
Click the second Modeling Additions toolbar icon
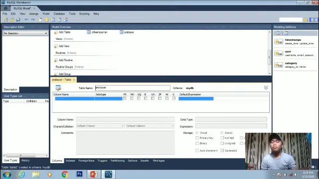point(286,33)
